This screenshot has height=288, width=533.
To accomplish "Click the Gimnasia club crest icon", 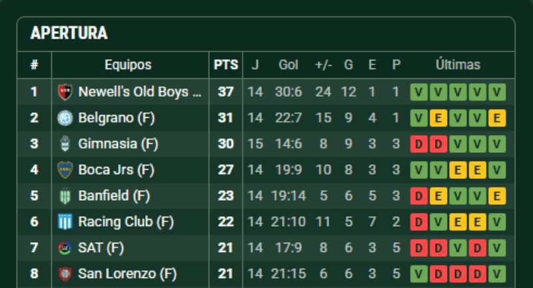I will click(x=65, y=144).
